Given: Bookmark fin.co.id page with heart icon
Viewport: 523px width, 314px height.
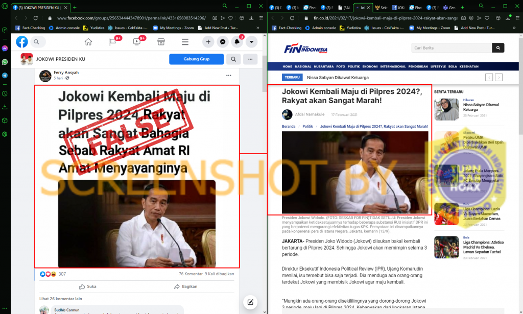Looking at the screenshot, I should (x=487, y=18).
